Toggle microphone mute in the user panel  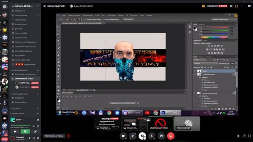30,138
